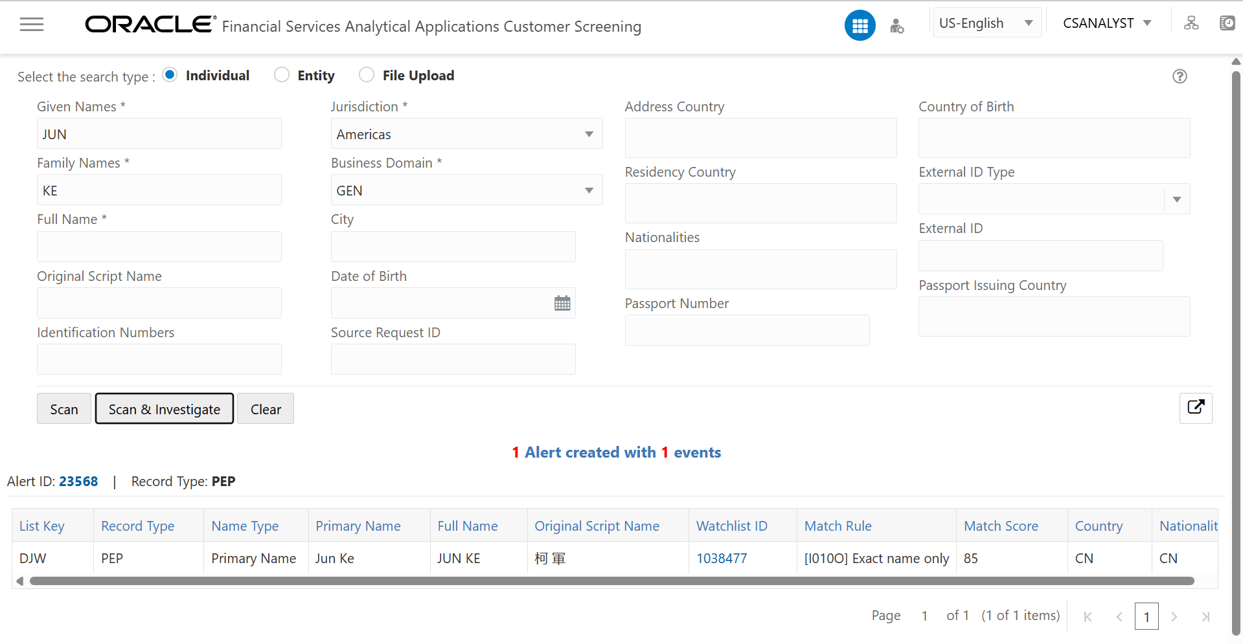Jump to last page with pagination arrow
The image size is (1243, 644).
click(x=1205, y=617)
